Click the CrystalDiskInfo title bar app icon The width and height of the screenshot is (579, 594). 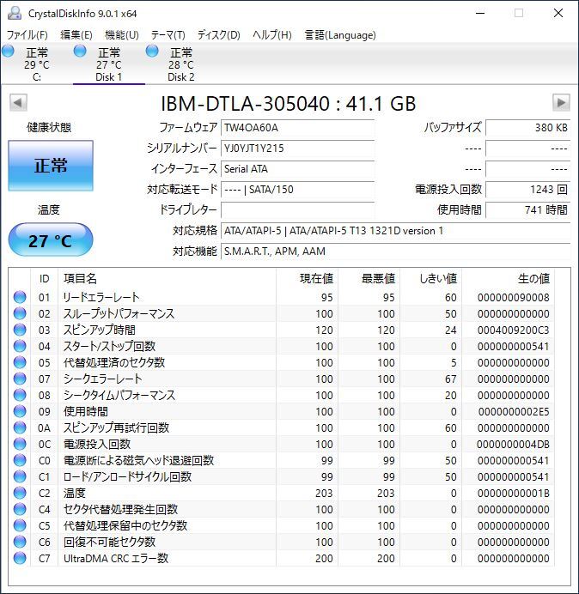(15, 13)
